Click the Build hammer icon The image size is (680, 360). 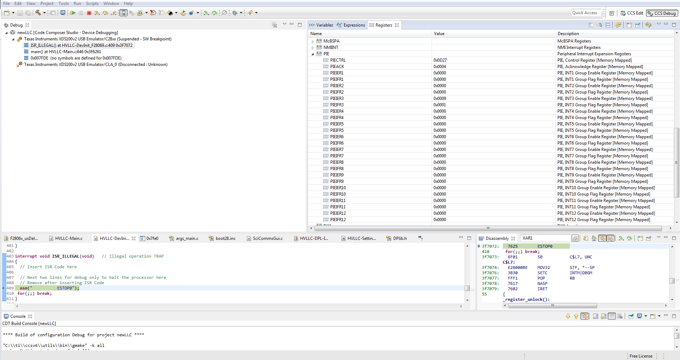38,13
